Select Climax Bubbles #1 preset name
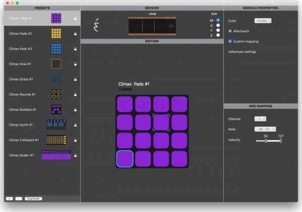This screenshot has height=212, width=302. [23, 110]
